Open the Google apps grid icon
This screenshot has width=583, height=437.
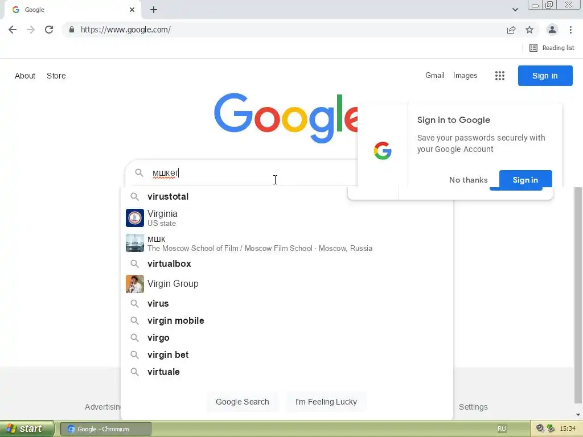tap(500, 76)
